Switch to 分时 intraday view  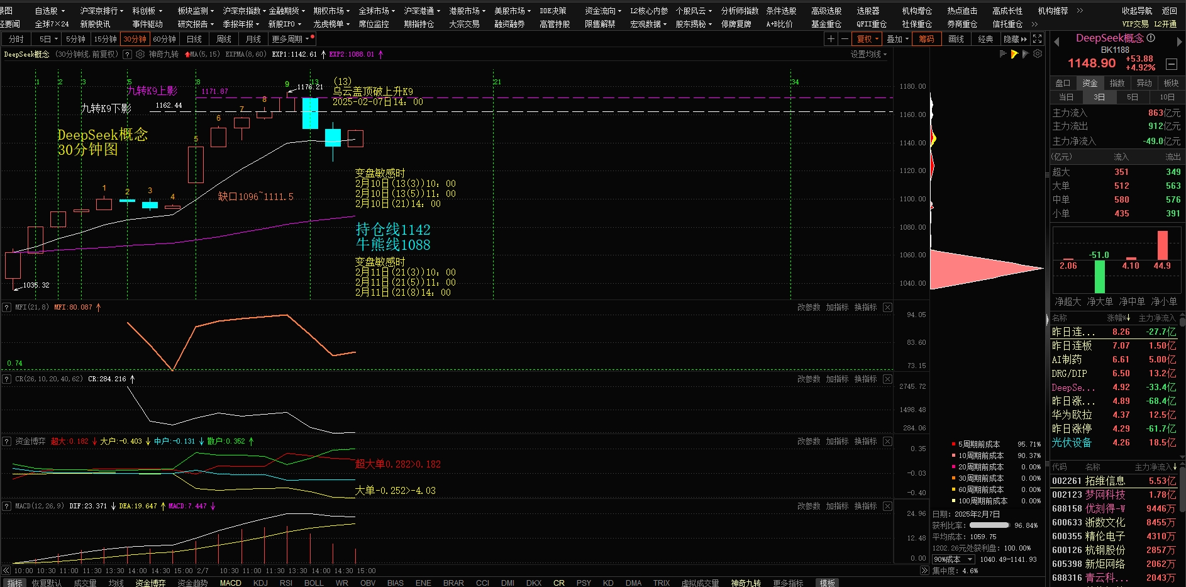click(16, 39)
